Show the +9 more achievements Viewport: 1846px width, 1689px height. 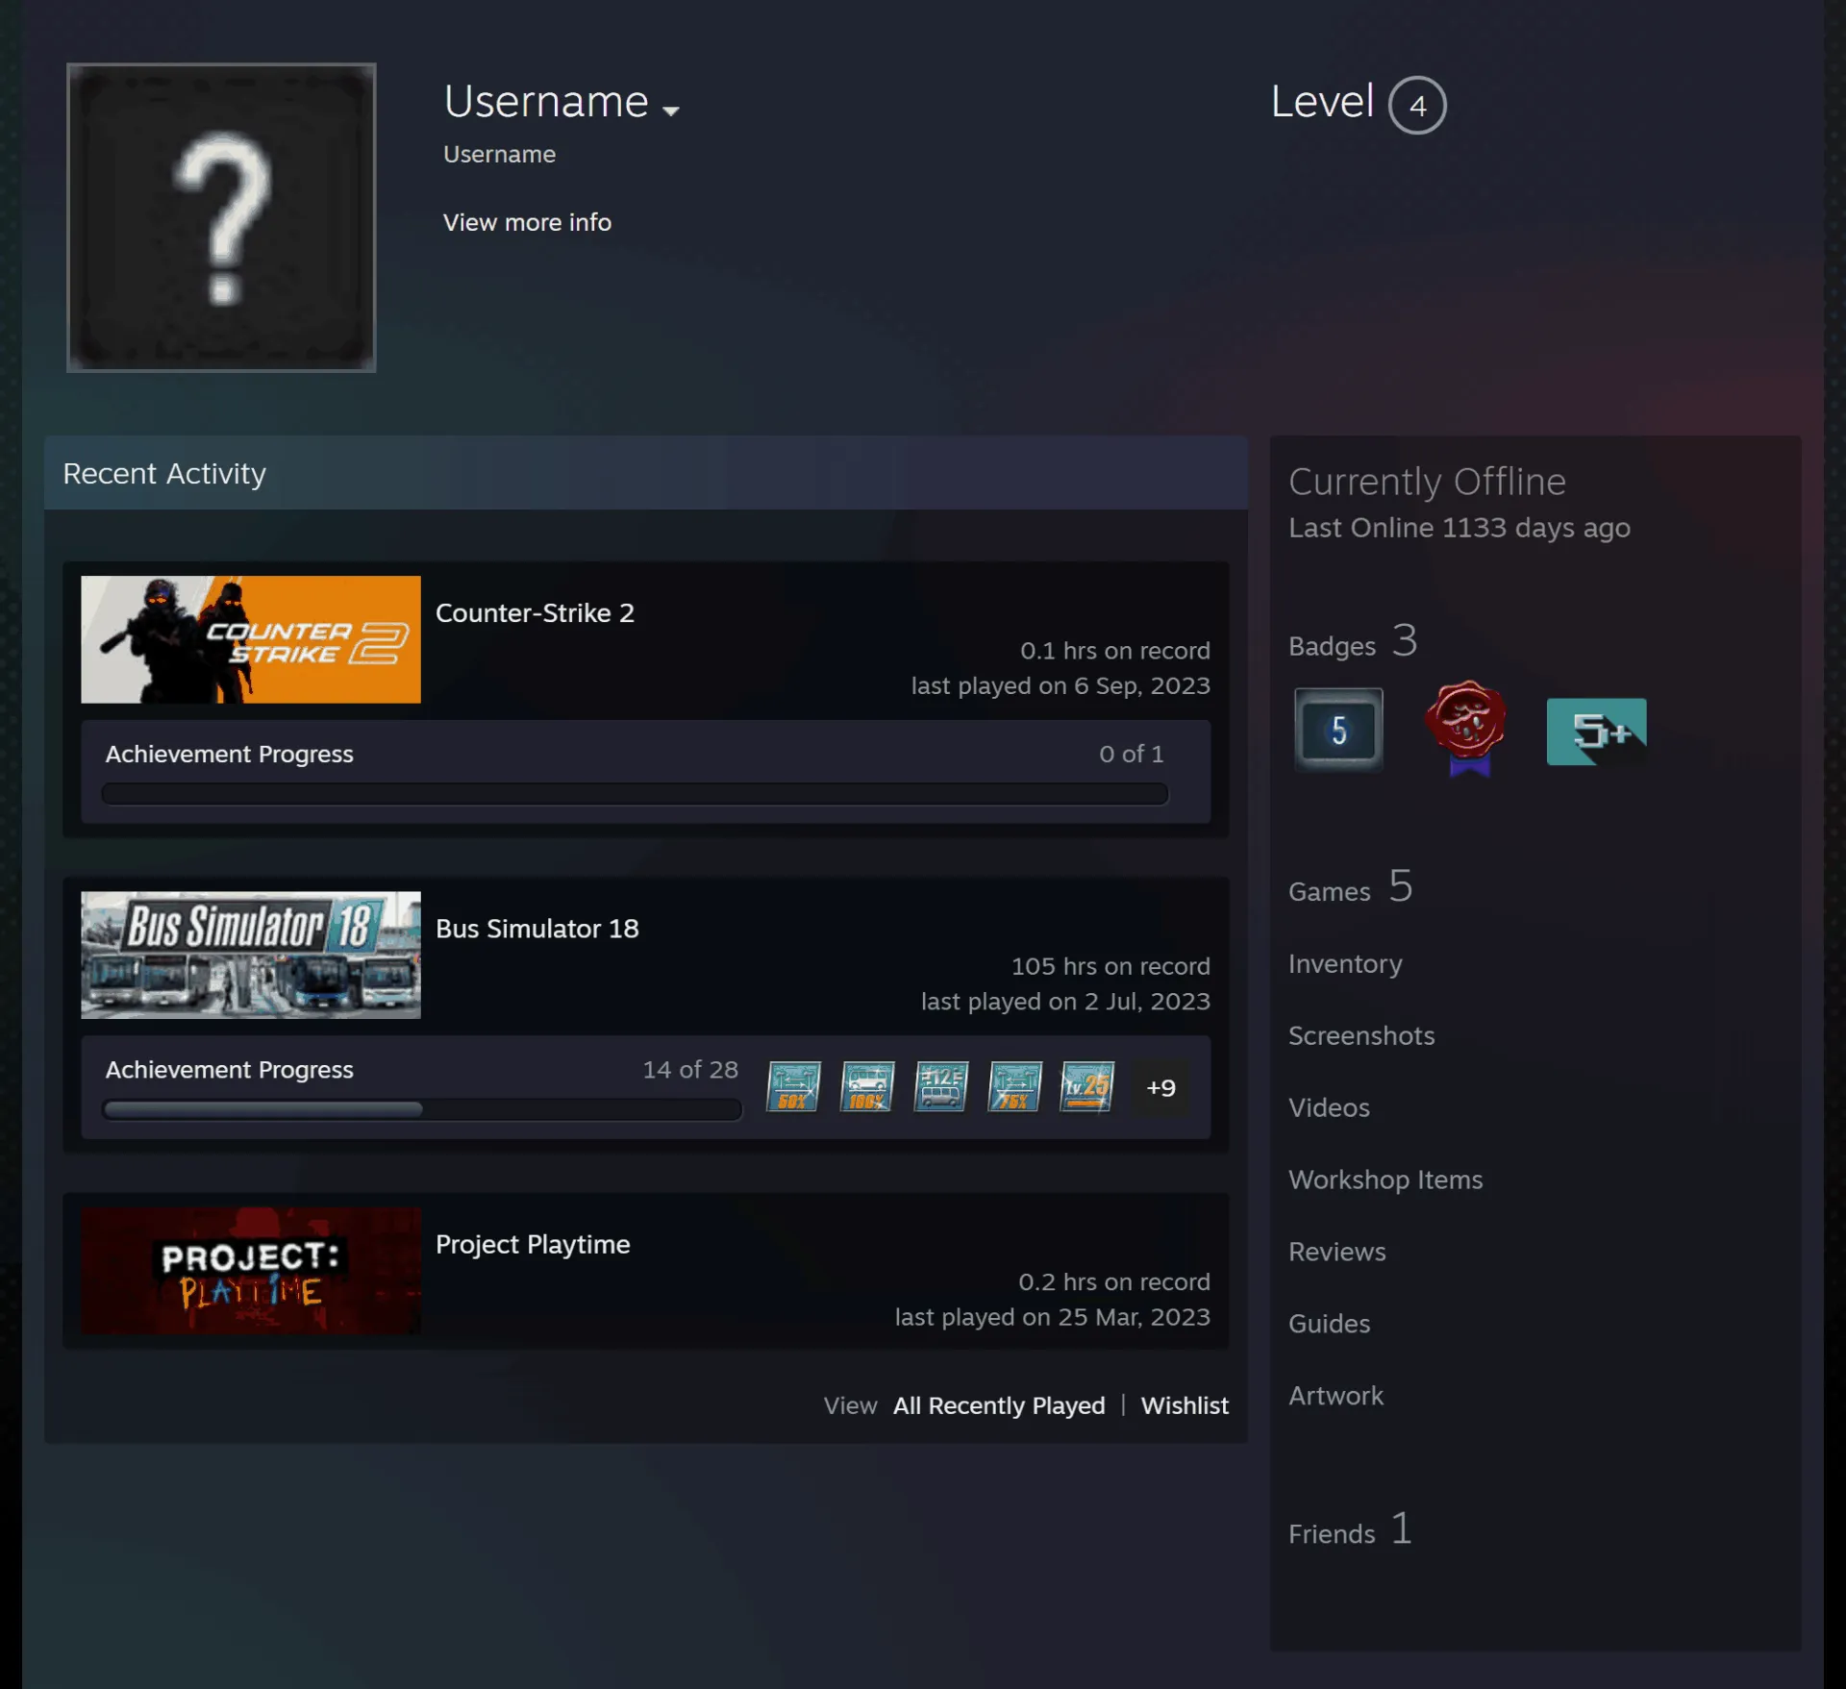tap(1160, 1087)
